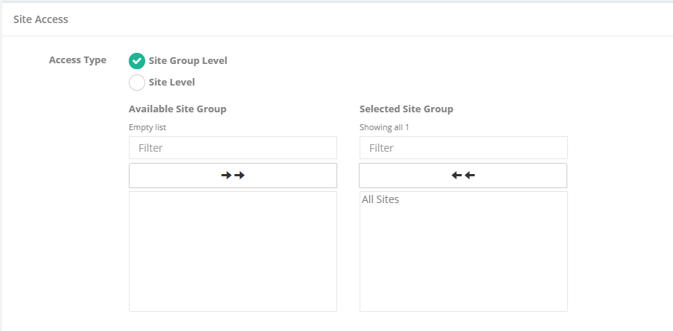673x331 pixels.
Task: Click the green checkmark radio icon
Action: 137,61
